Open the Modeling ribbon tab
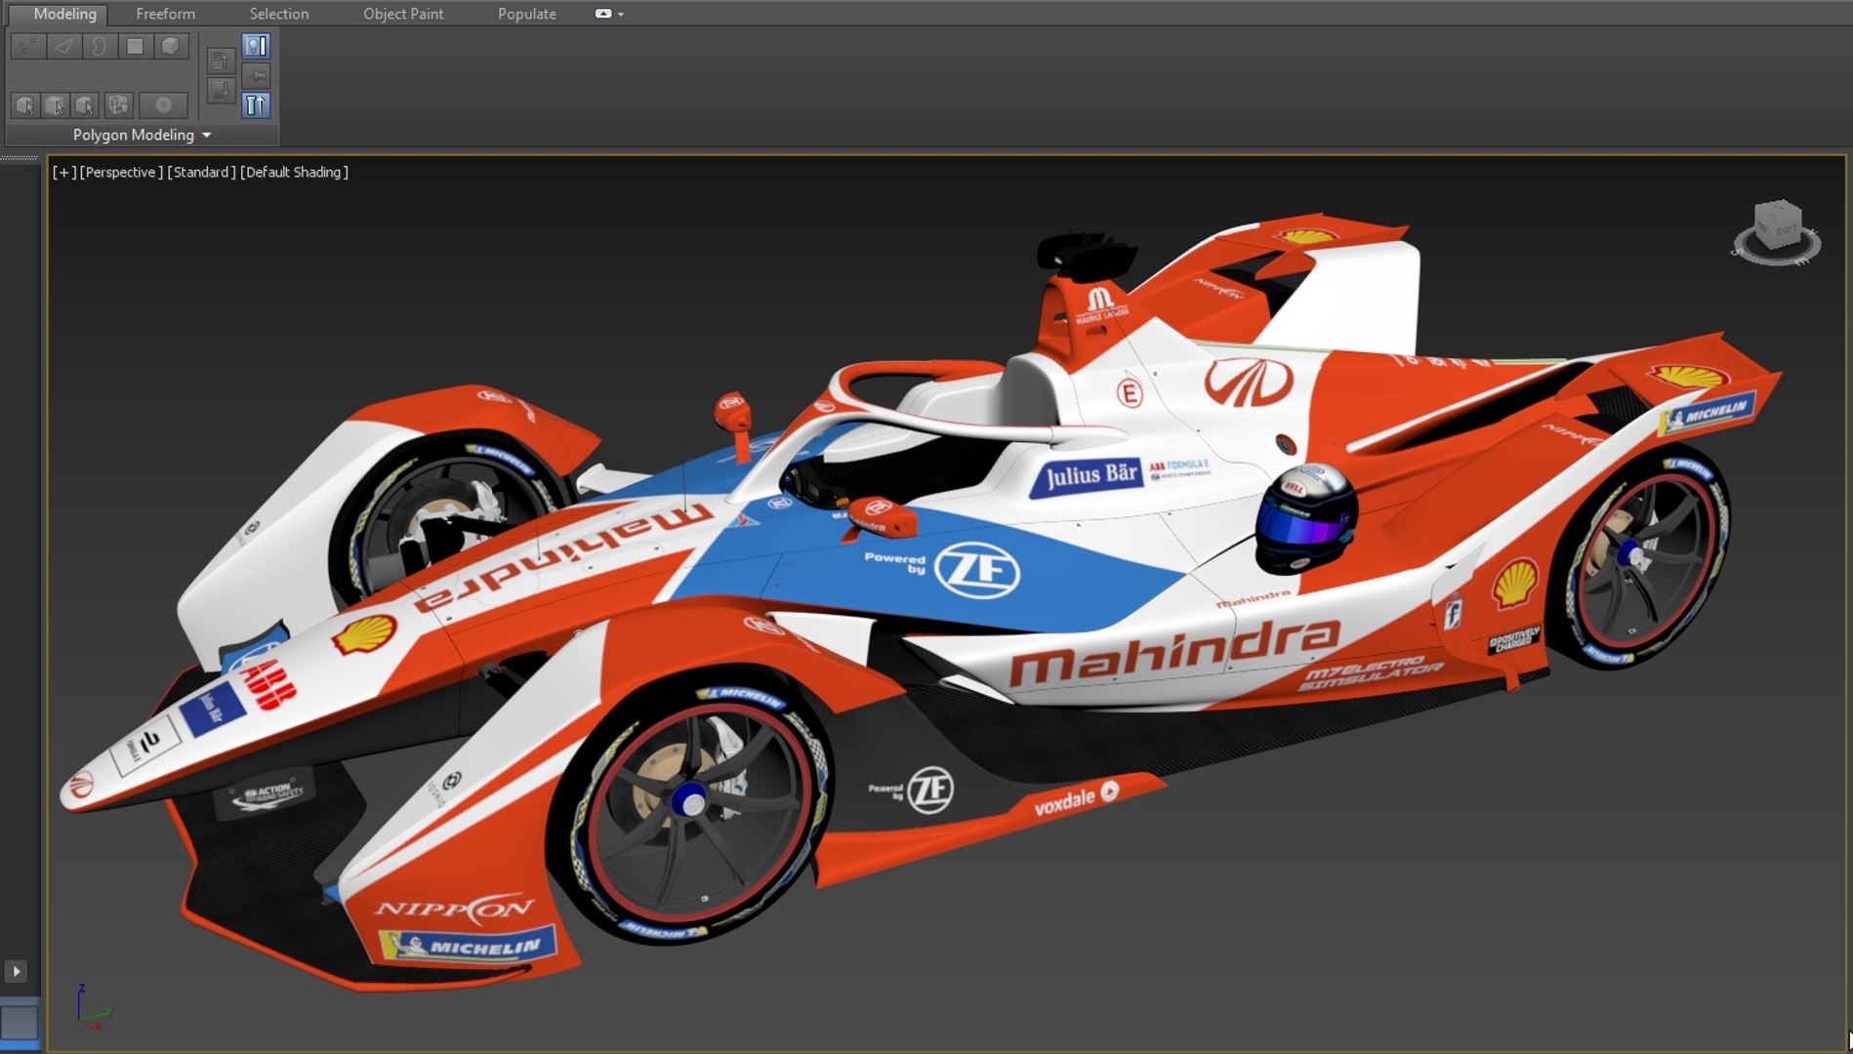This screenshot has height=1054, width=1853. (x=64, y=14)
